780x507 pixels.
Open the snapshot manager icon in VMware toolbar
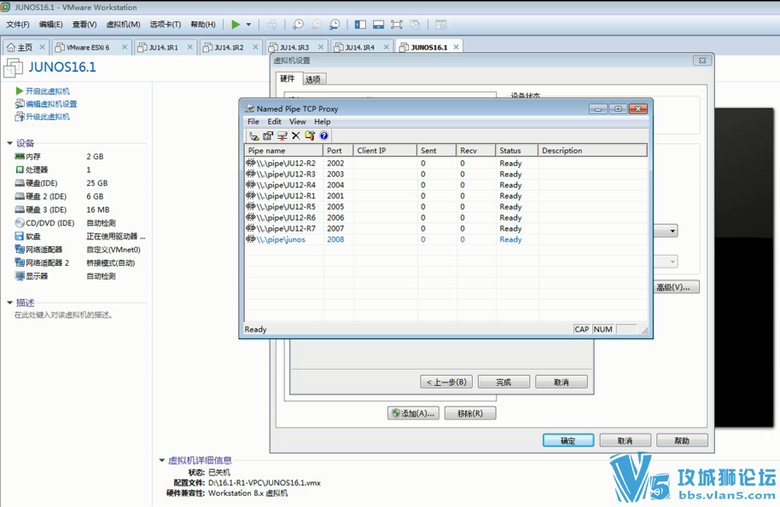[x=335, y=25]
